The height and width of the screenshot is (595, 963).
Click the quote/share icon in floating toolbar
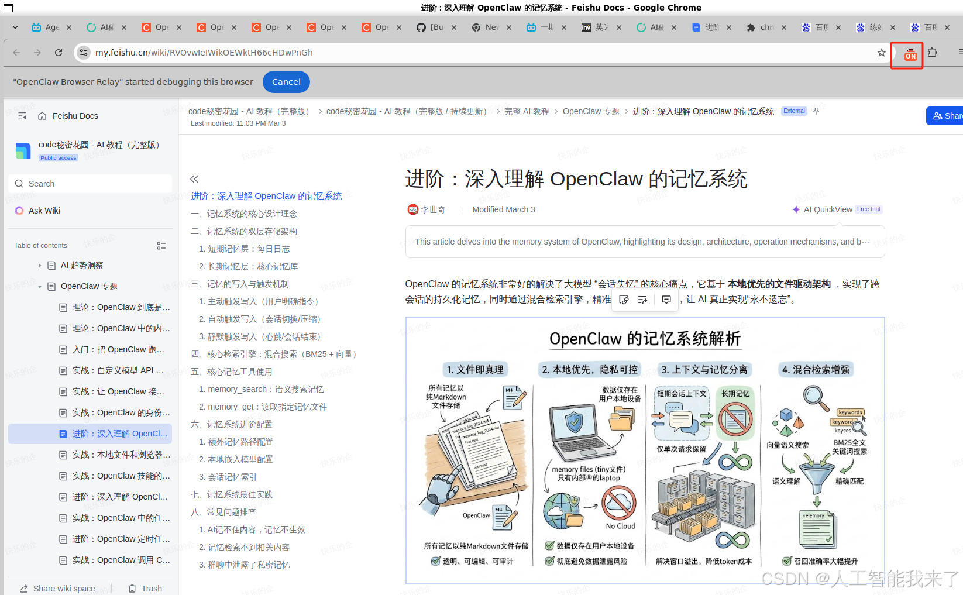pyautogui.click(x=643, y=300)
